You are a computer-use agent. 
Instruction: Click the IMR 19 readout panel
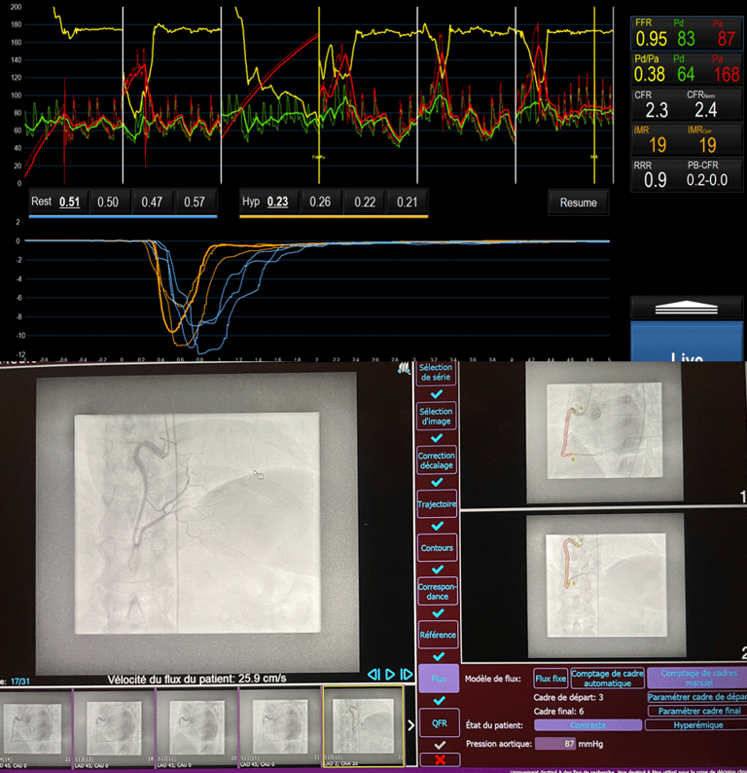coord(687,140)
